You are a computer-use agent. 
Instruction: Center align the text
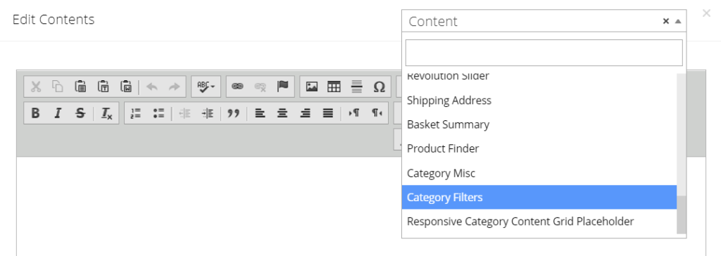click(282, 113)
